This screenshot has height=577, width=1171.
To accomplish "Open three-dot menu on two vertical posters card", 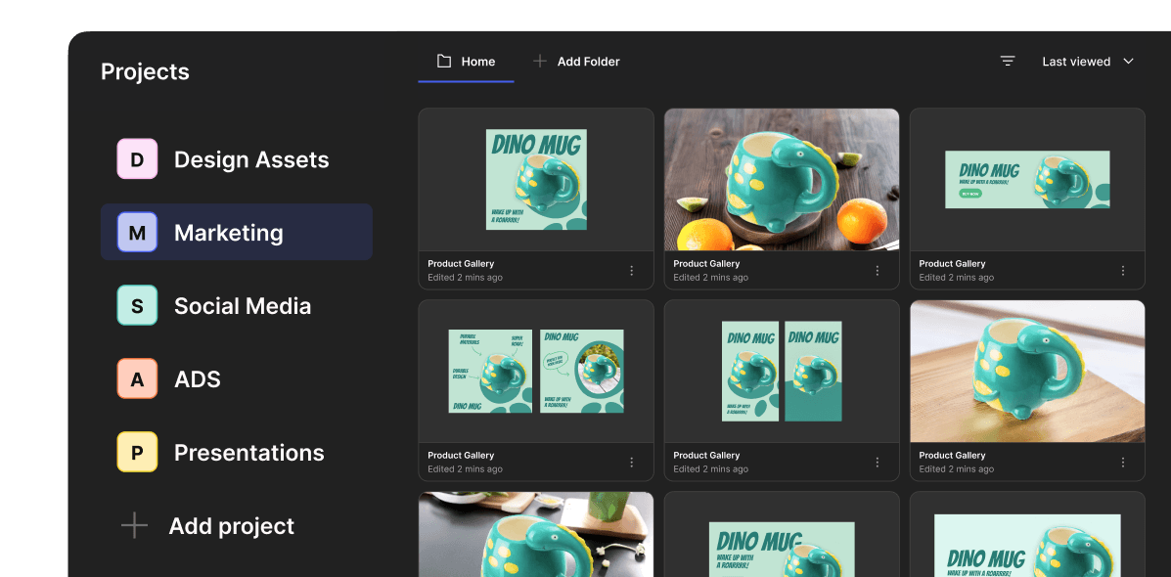I will point(878,462).
